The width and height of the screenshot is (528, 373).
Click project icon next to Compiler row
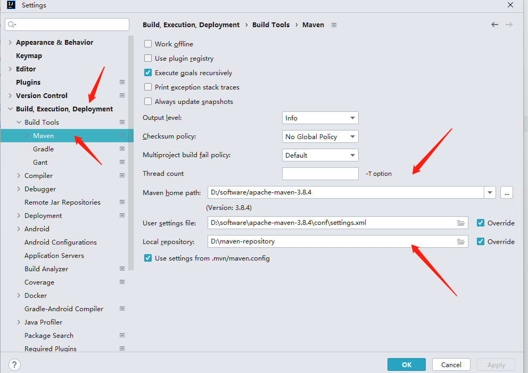point(122,175)
